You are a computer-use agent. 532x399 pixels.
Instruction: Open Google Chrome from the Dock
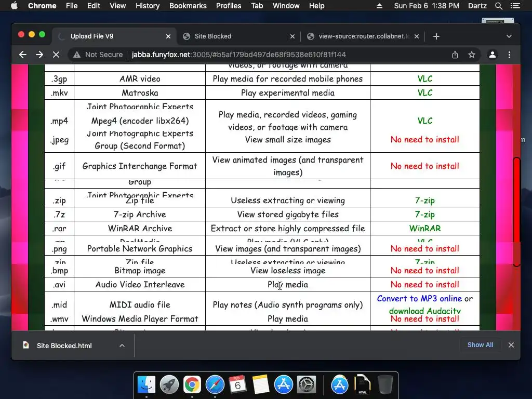192,385
